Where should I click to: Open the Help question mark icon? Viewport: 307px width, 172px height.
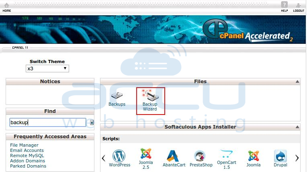[x=284, y=4]
